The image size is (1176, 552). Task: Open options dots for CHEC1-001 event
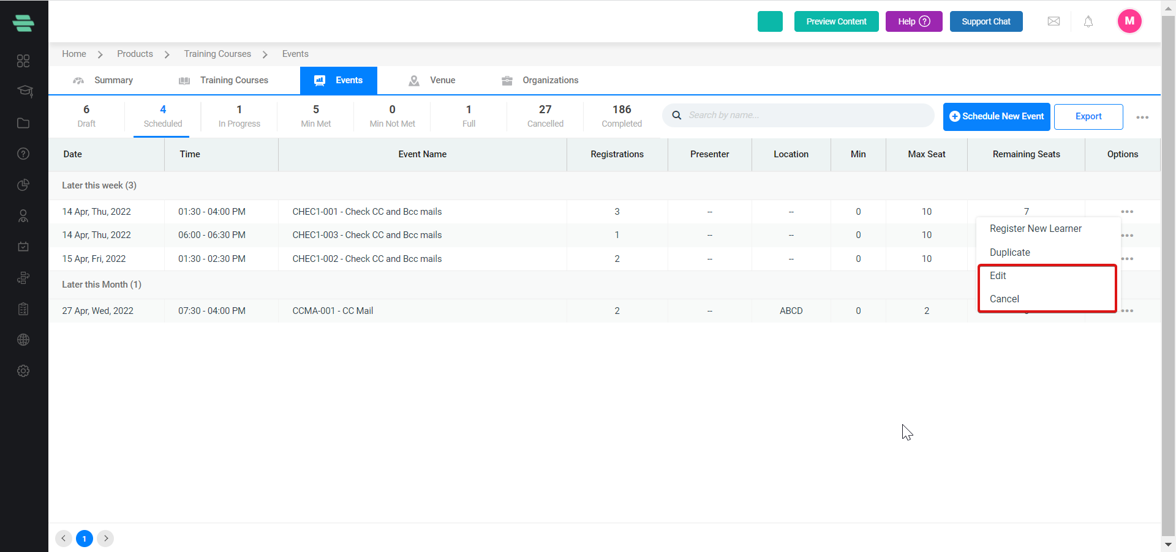(1127, 212)
